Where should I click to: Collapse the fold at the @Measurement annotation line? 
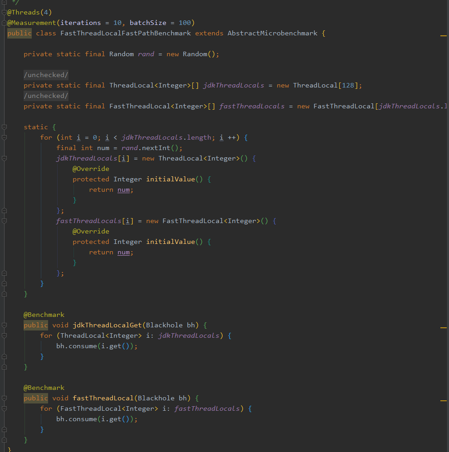pyautogui.click(x=4, y=23)
